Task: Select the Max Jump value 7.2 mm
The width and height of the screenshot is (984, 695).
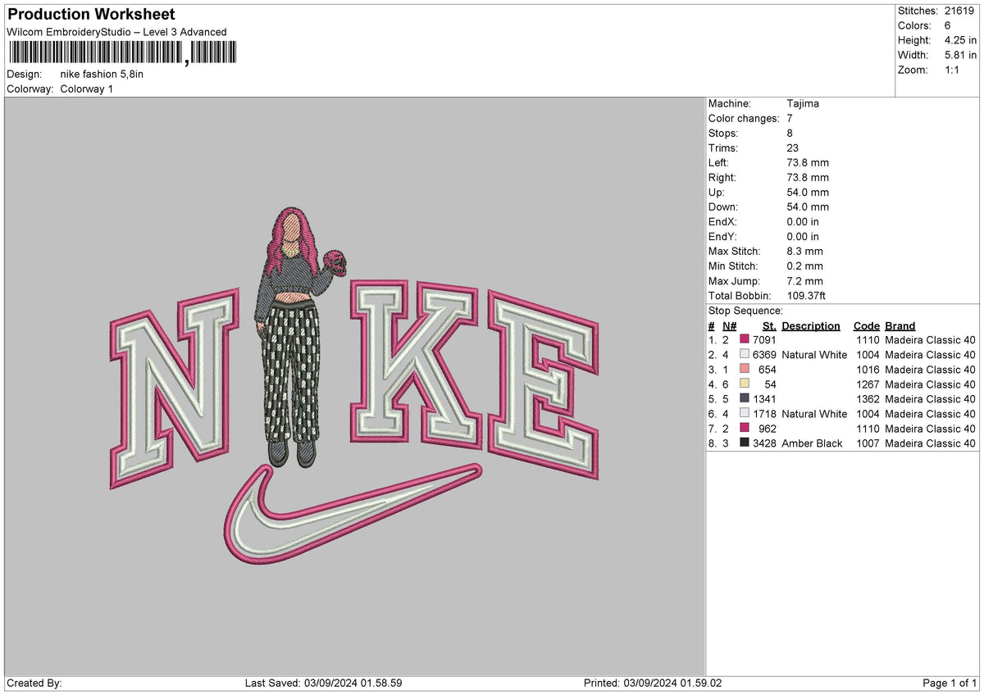Action: click(x=805, y=281)
